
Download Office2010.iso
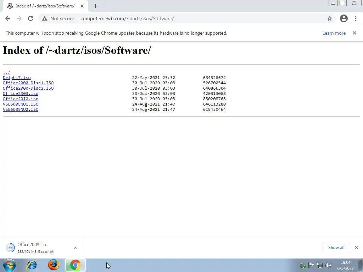tap(21, 99)
